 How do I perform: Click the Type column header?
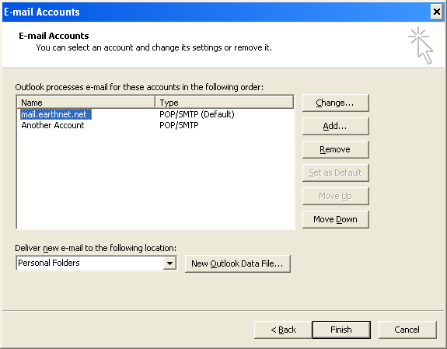pyautogui.click(x=225, y=103)
